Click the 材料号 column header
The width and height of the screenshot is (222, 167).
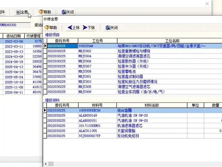pyautogui.click(x=97, y=105)
